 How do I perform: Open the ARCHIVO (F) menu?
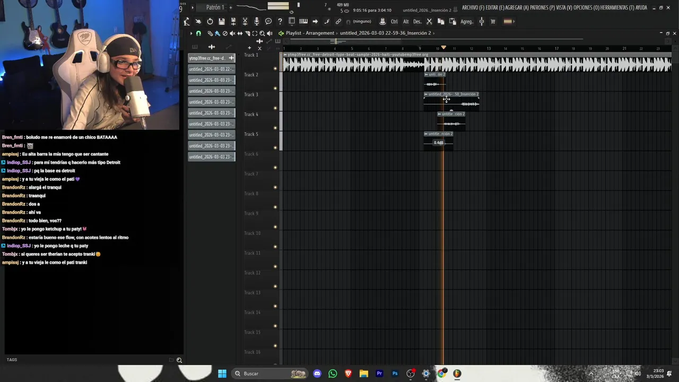click(473, 7)
